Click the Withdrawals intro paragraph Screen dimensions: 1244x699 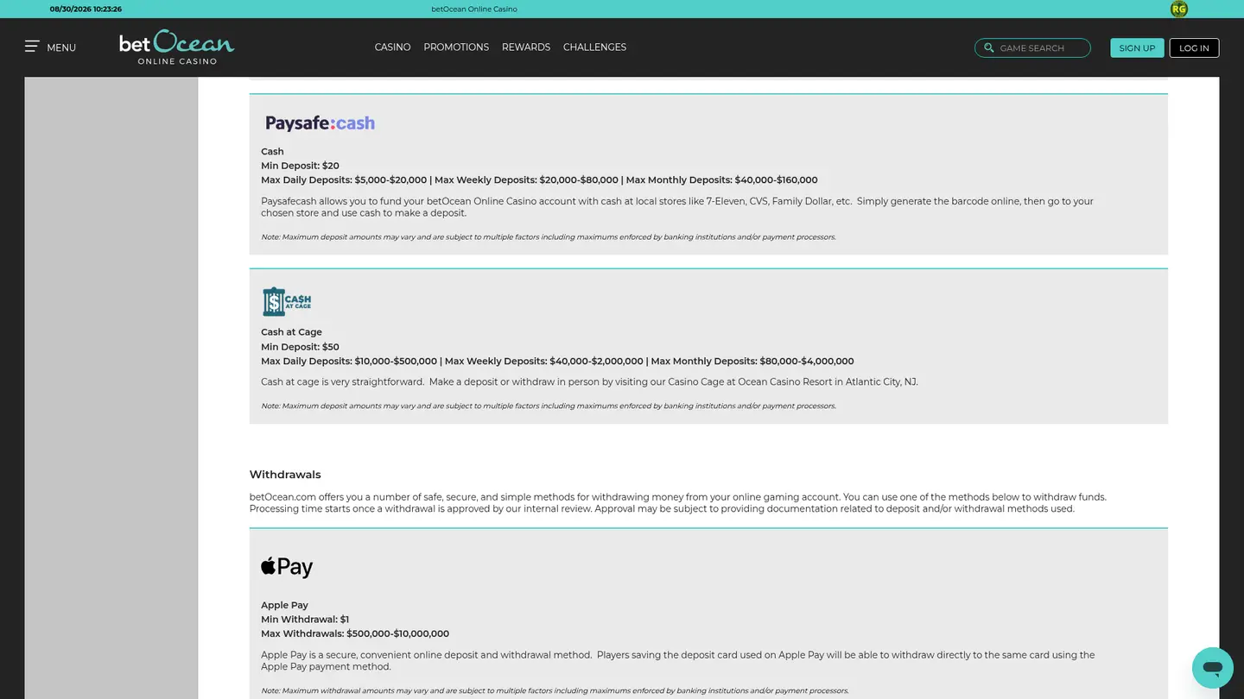pyautogui.click(x=678, y=503)
